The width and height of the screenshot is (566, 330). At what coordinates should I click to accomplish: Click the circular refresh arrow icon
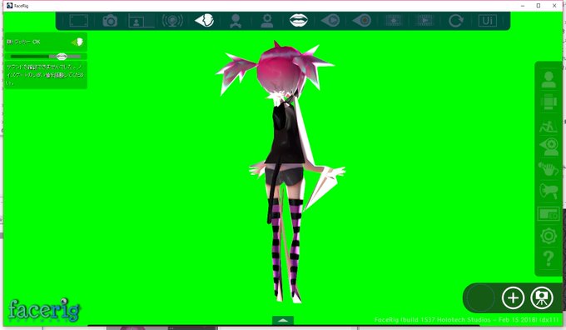[456, 21]
